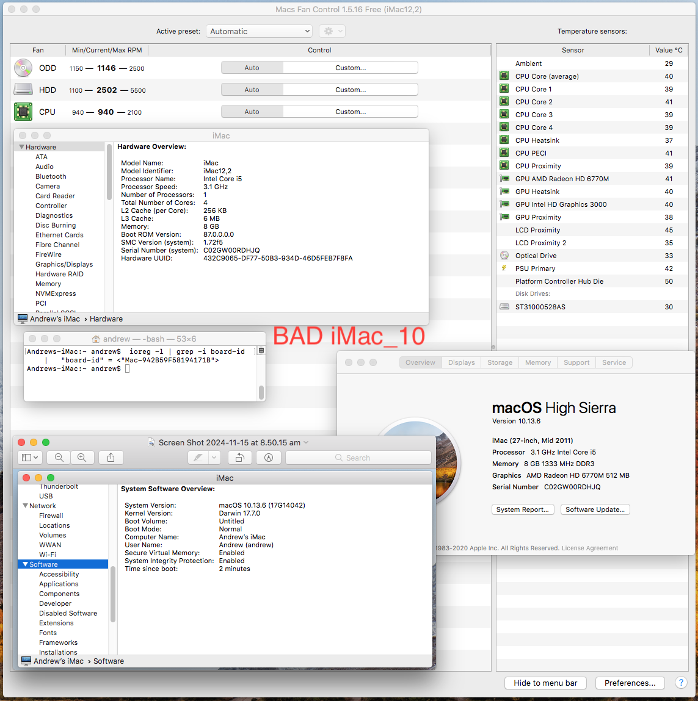The image size is (698, 701).
Task: Click the computer icon in Hardware path bar
Action: [x=23, y=318]
